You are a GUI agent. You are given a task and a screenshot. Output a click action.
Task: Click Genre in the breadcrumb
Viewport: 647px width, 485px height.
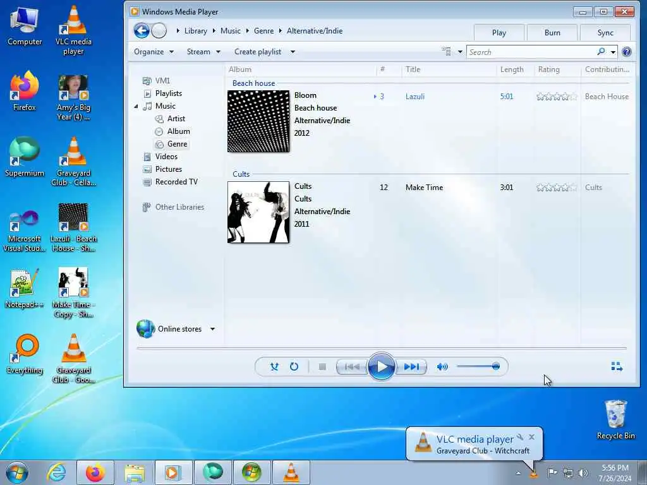coord(263,31)
